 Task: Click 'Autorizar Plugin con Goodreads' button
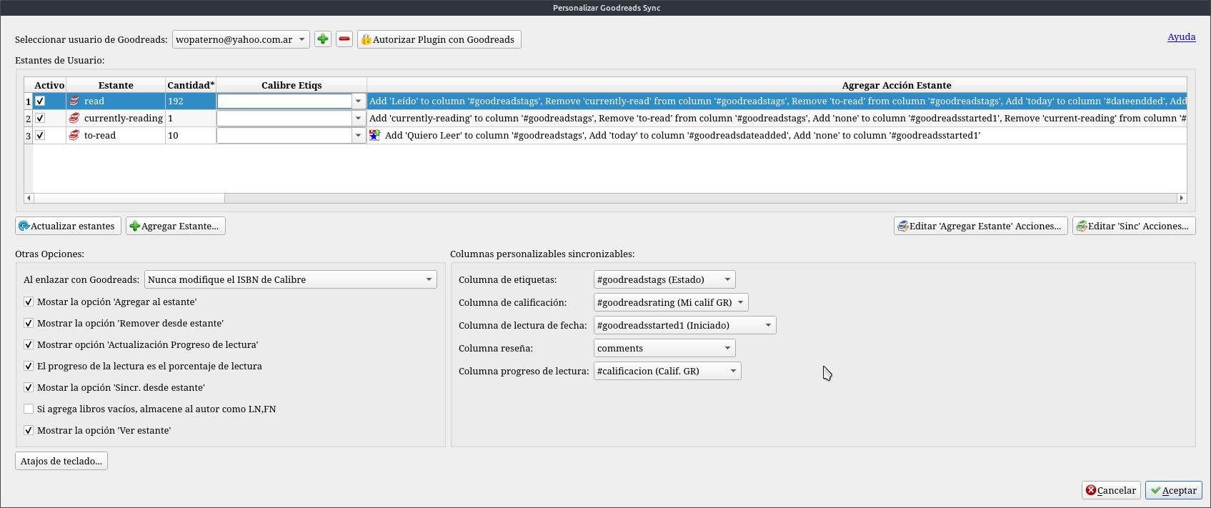coord(439,39)
